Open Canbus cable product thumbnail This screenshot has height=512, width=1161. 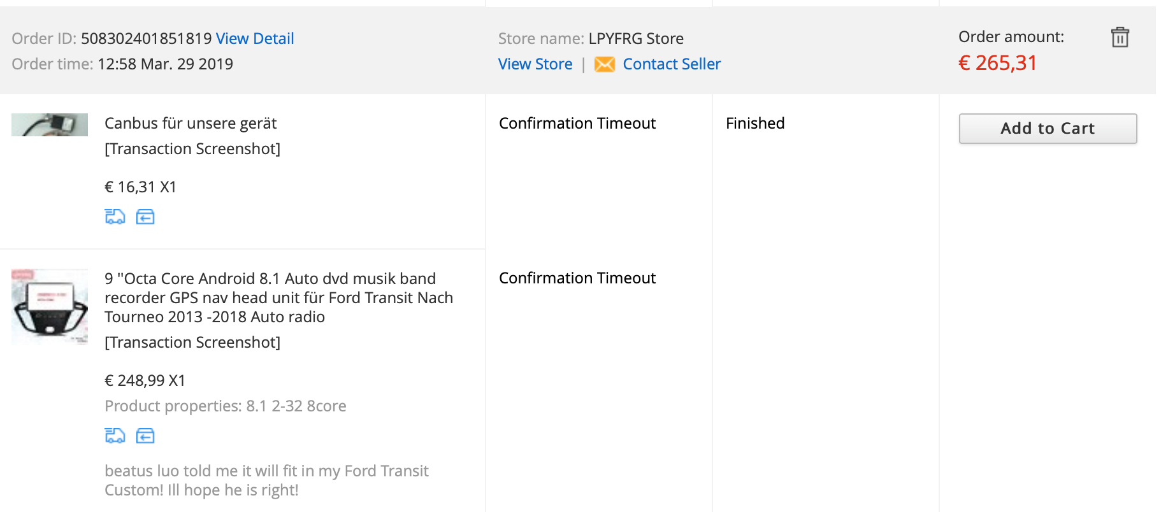click(50, 125)
